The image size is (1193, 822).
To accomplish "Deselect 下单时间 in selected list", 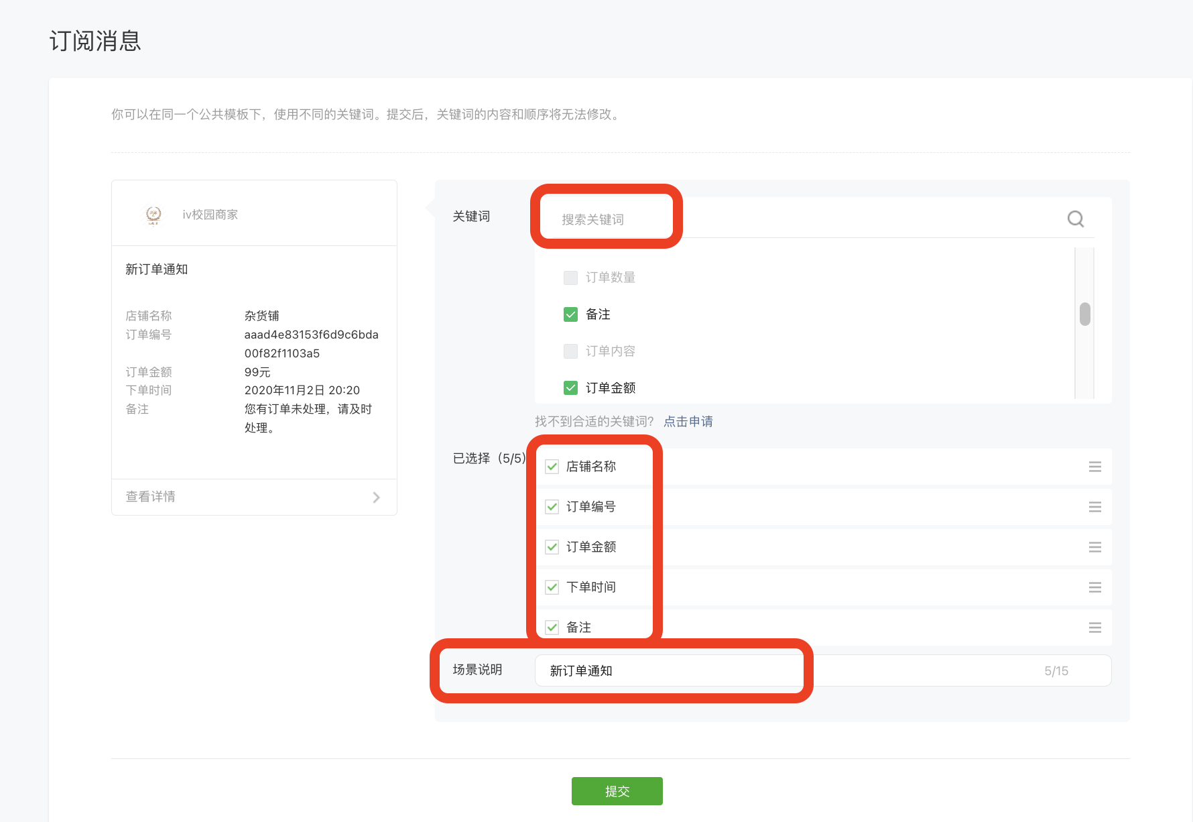I will 552,587.
